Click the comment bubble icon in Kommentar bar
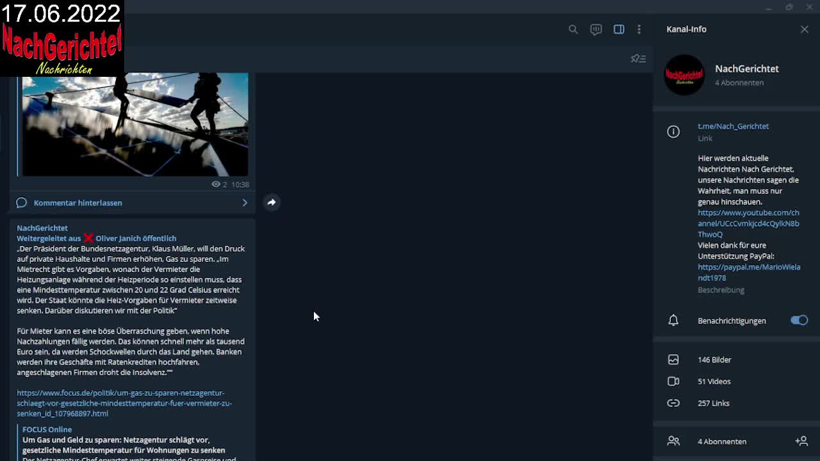 pyautogui.click(x=21, y=203)
